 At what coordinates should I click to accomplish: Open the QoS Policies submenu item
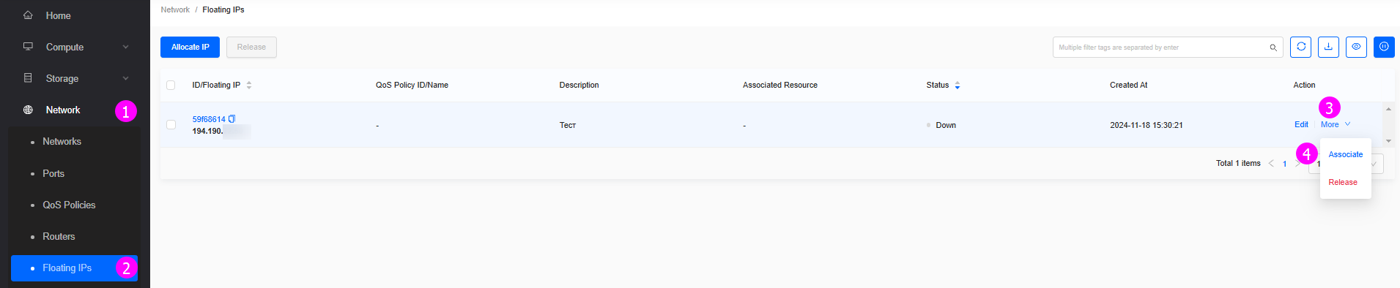[x=69, y=205]
